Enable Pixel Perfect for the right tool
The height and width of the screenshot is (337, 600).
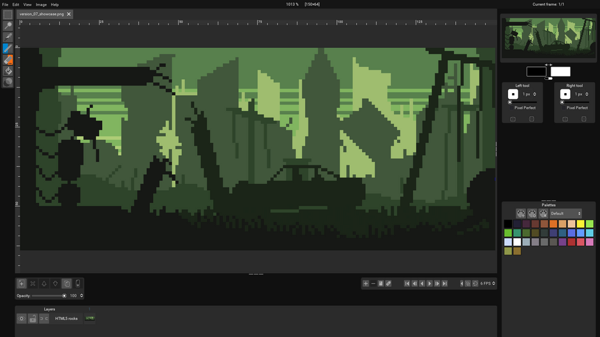562,107
